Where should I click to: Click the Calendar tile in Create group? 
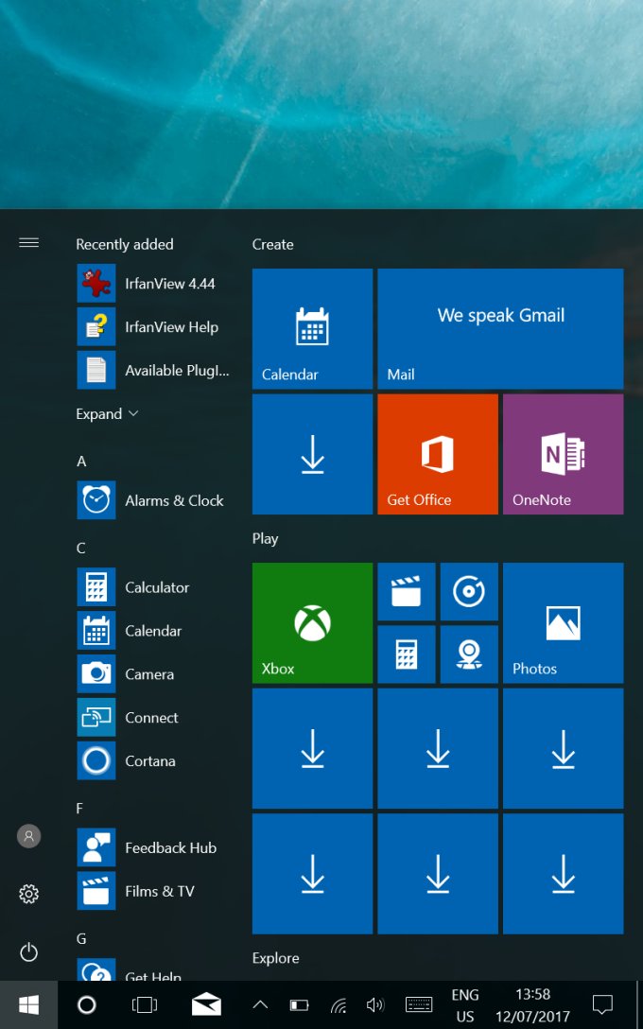point(312,329)
